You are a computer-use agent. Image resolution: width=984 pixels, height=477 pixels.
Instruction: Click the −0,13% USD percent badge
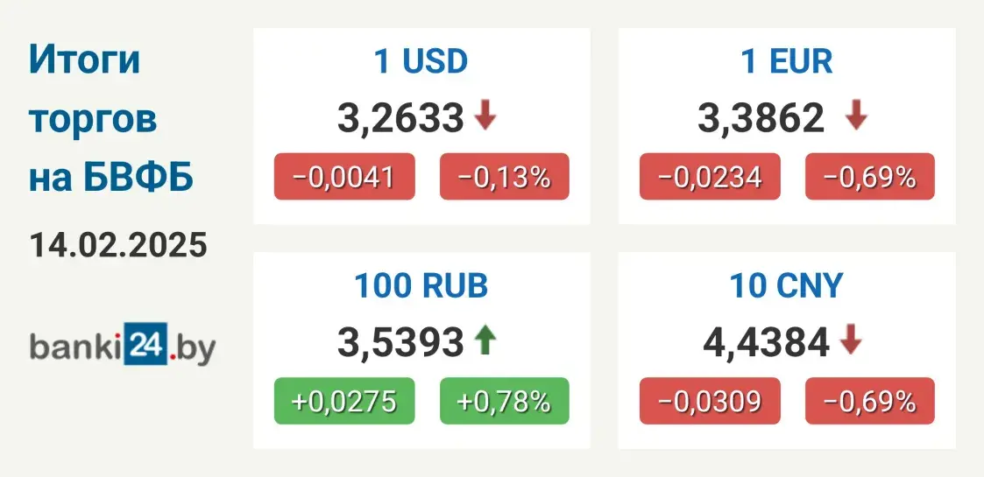tap(505, 177)
